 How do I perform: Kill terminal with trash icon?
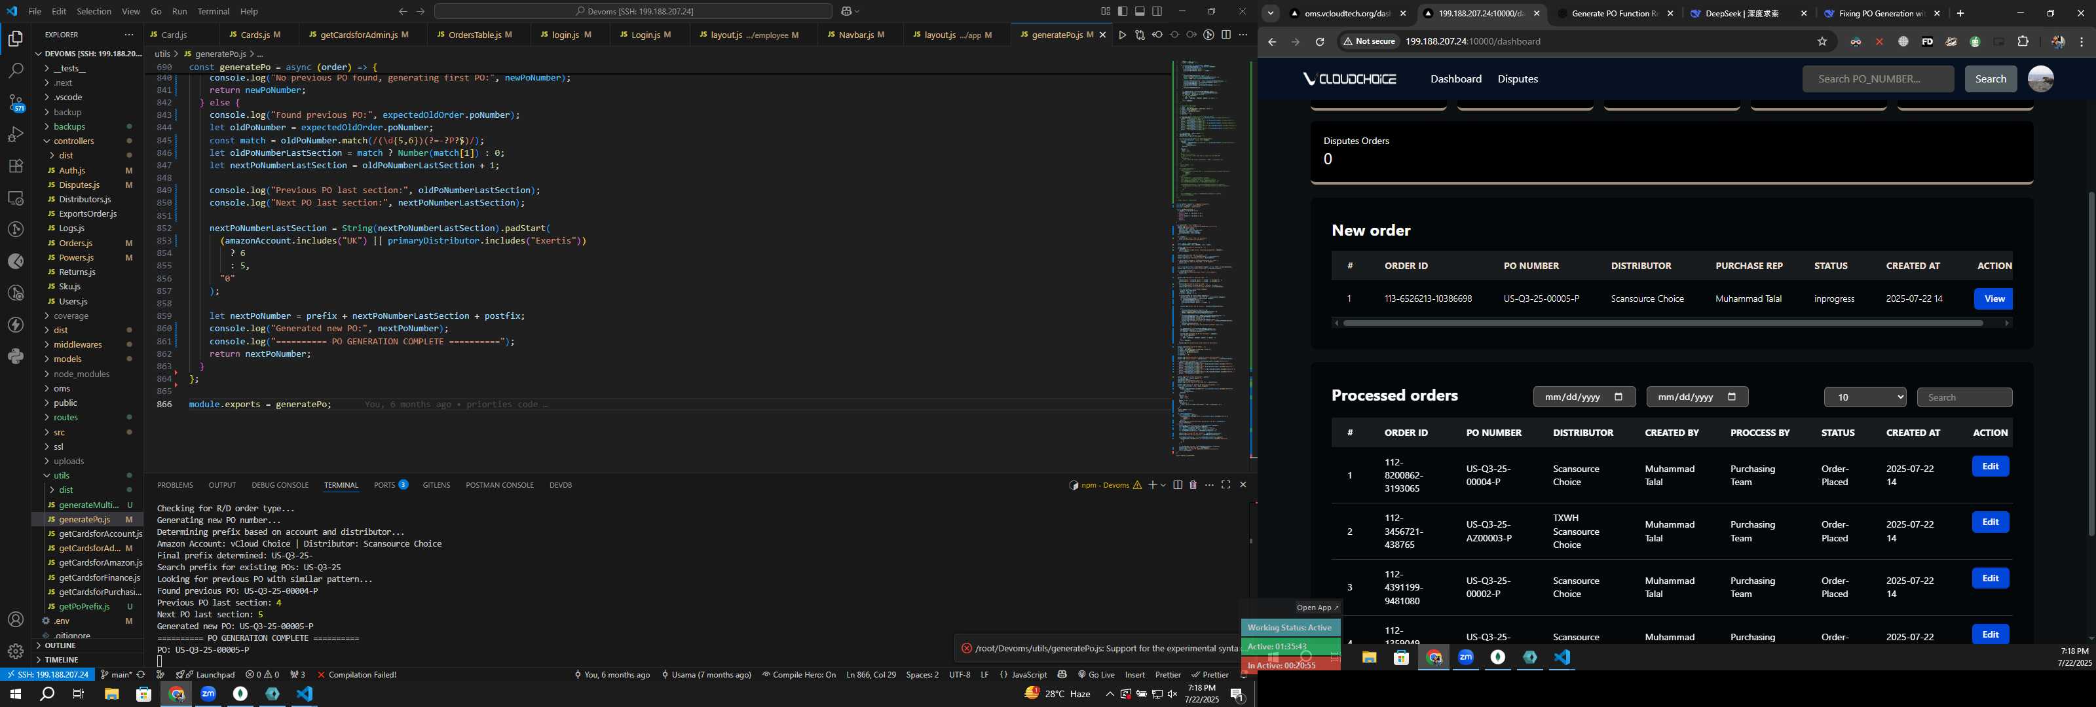[1193, 485]
